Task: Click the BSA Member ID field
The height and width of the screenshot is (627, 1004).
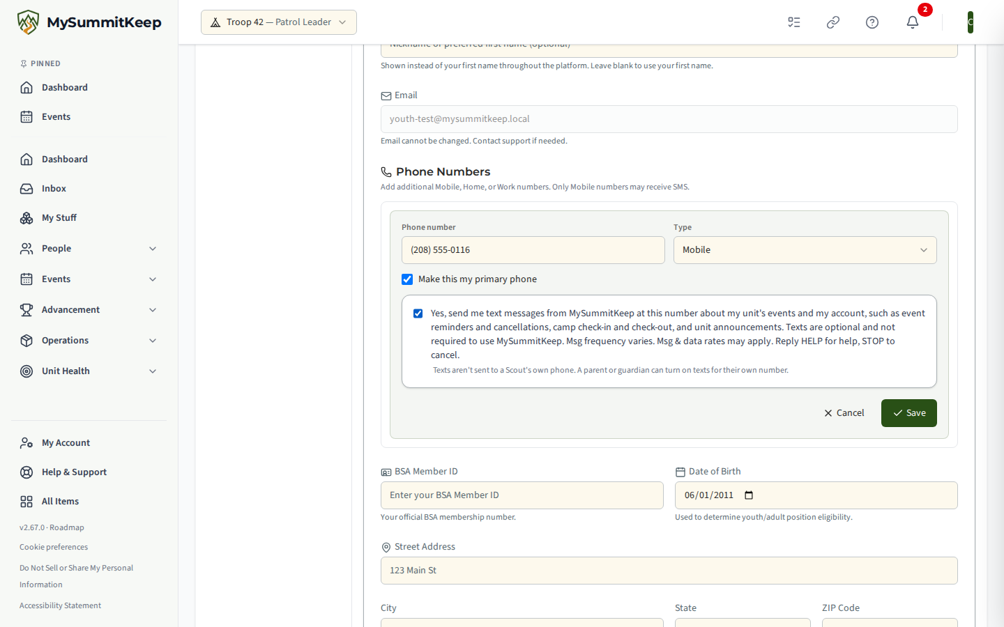Action: coord(522,495)
